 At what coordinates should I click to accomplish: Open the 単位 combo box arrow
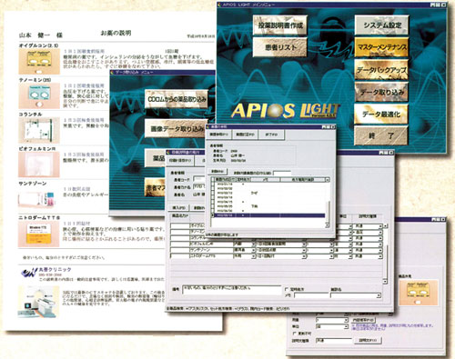coord(346,327)
